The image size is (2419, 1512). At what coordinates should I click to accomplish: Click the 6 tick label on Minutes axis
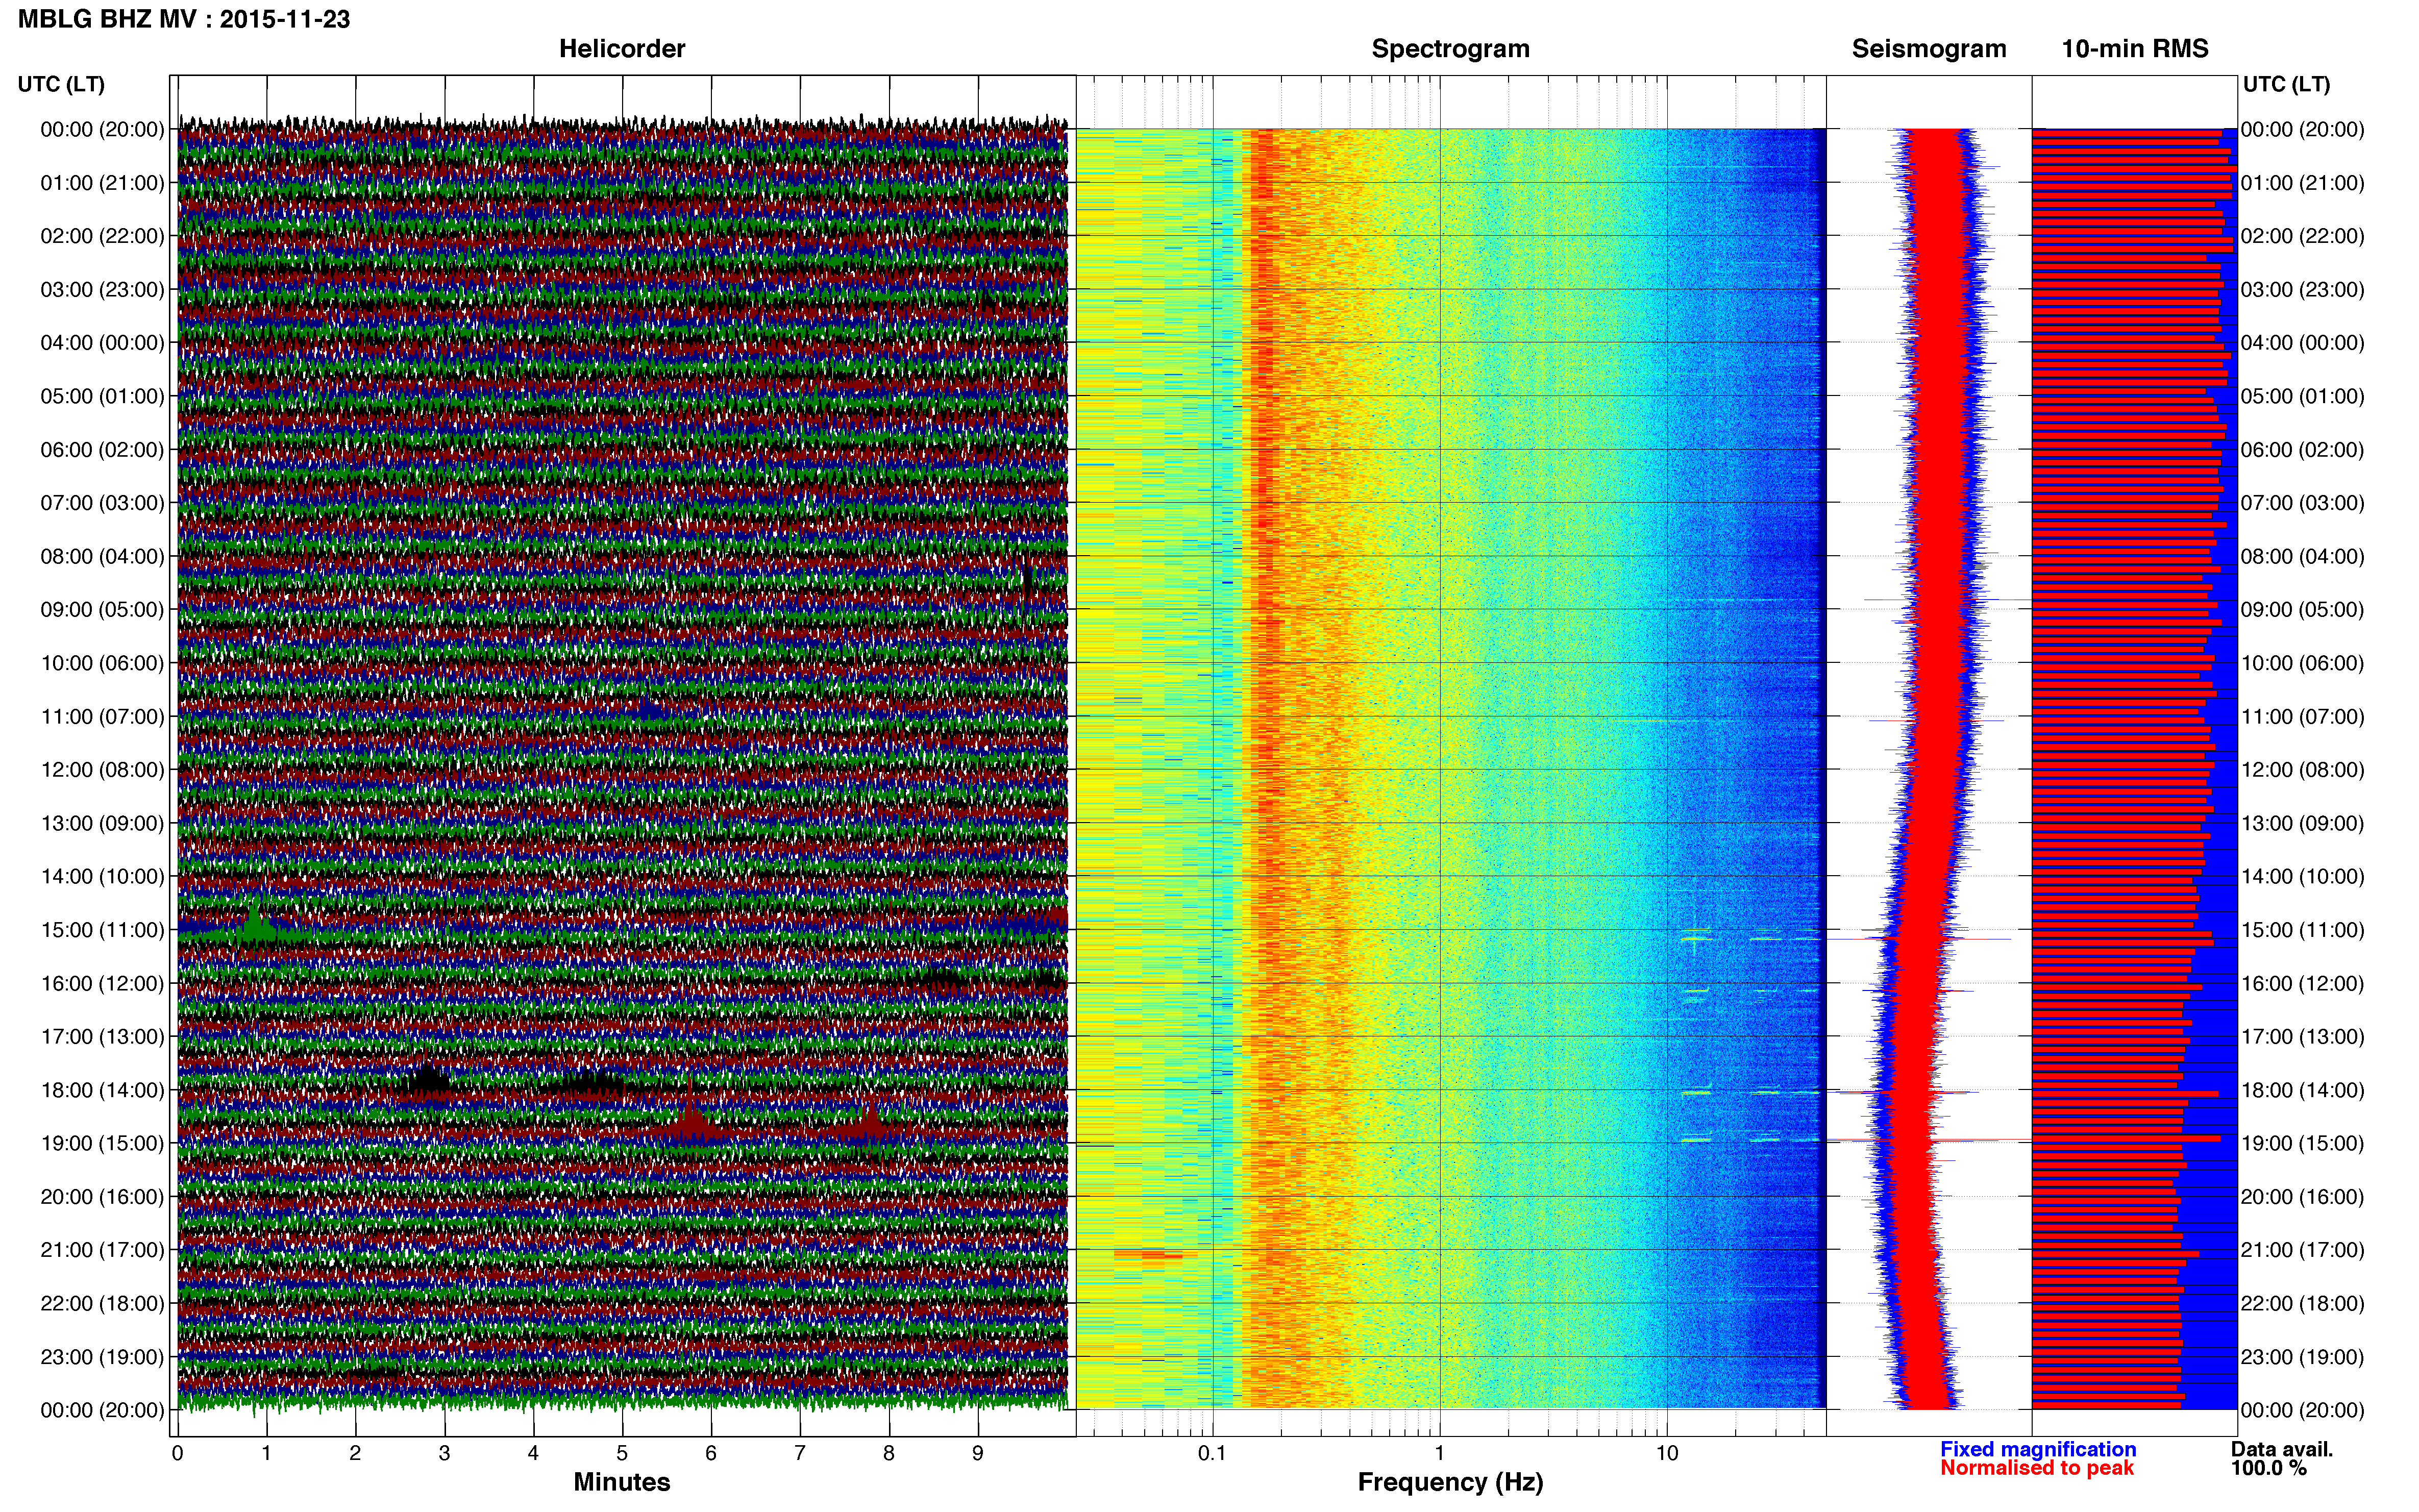coord(711,1453)
